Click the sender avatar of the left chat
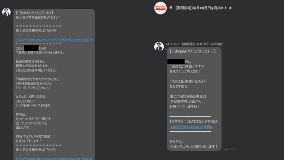 6,12
